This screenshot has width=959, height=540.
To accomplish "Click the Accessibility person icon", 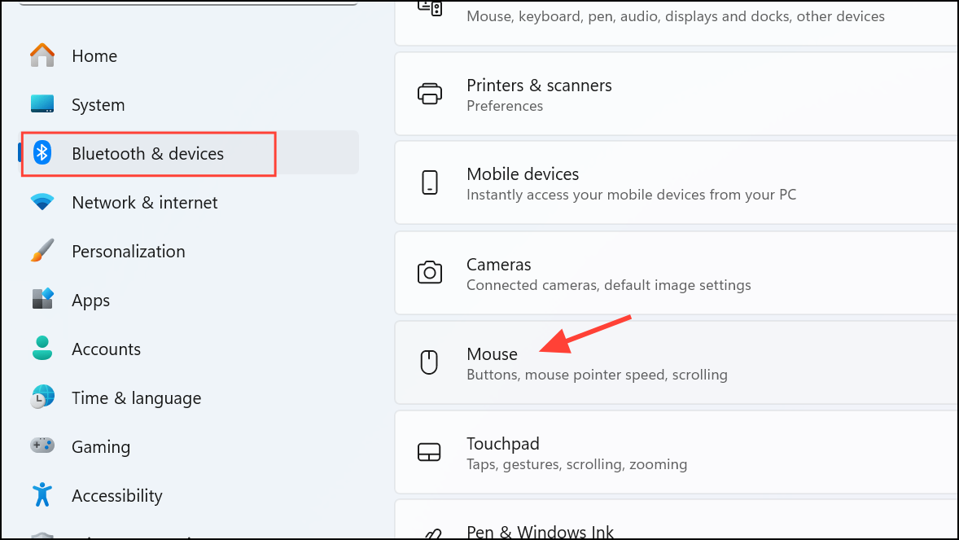I will click(42, 495).
